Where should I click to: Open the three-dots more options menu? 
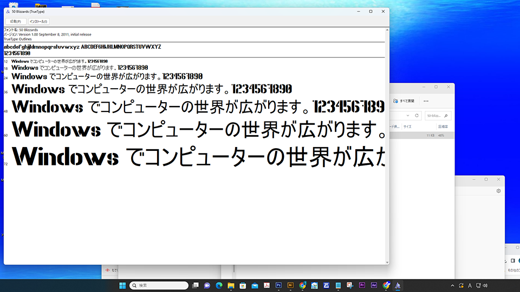pyautogui.click(x=426, y=101)
